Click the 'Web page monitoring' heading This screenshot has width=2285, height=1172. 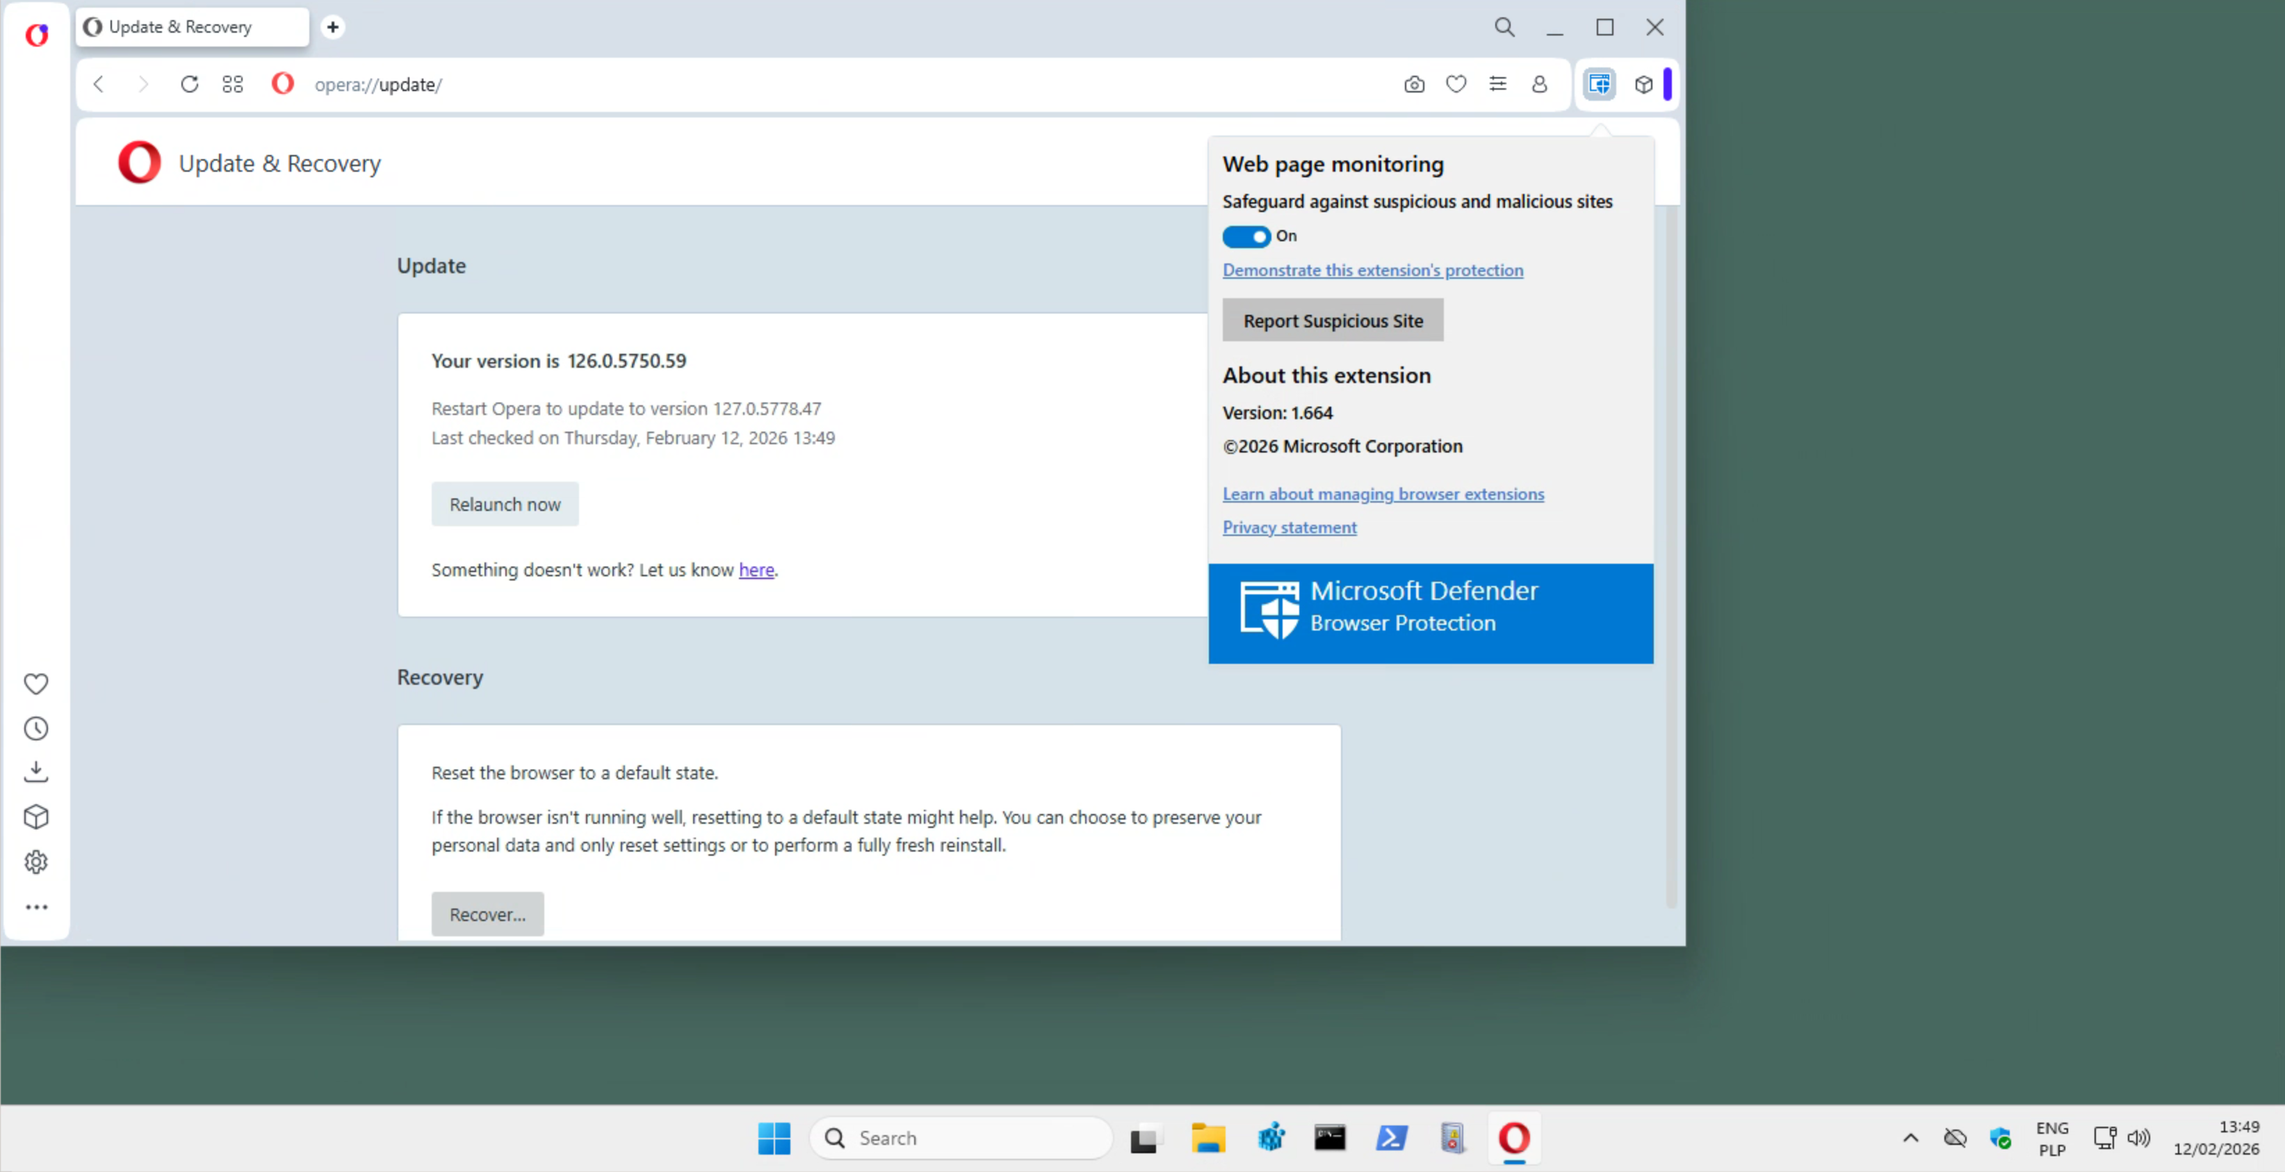[x=1333, y=164]
